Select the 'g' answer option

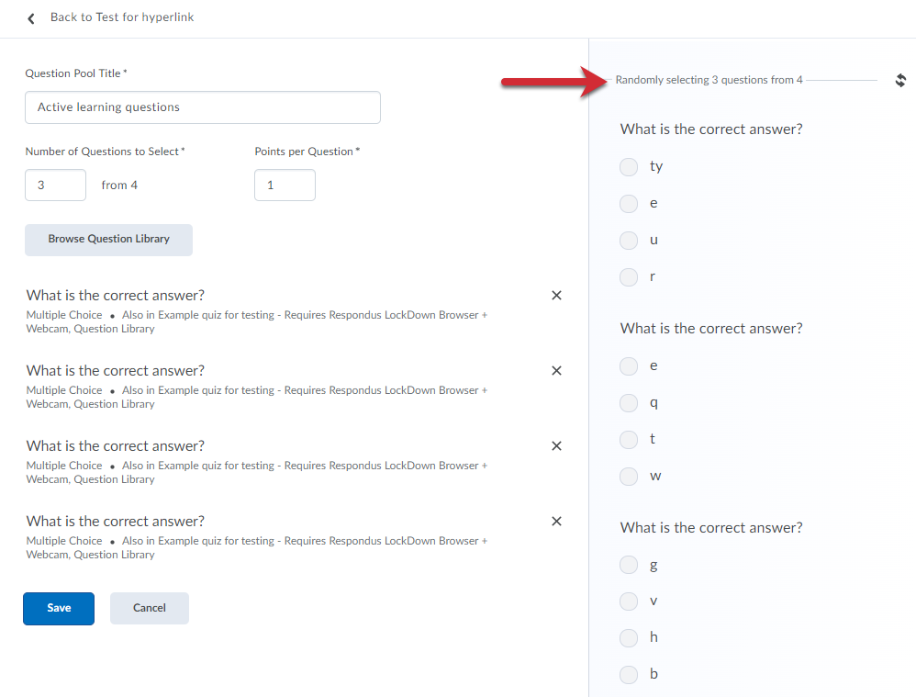point(629,565)
